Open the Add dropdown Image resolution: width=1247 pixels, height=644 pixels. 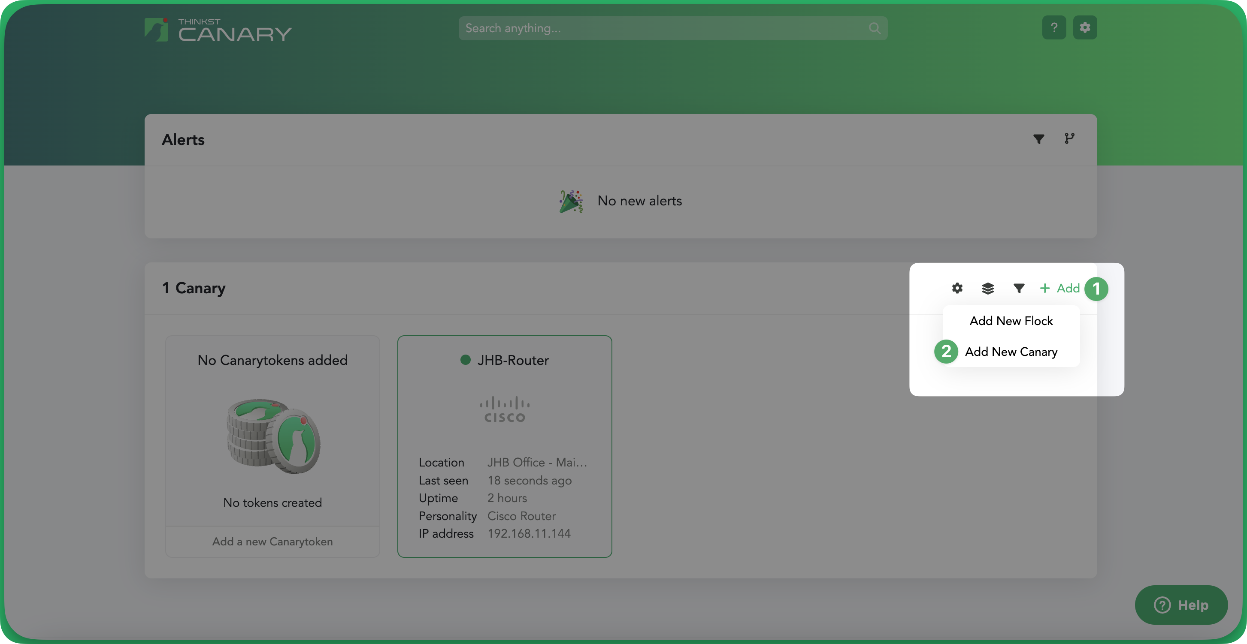tap(1059, 289)
